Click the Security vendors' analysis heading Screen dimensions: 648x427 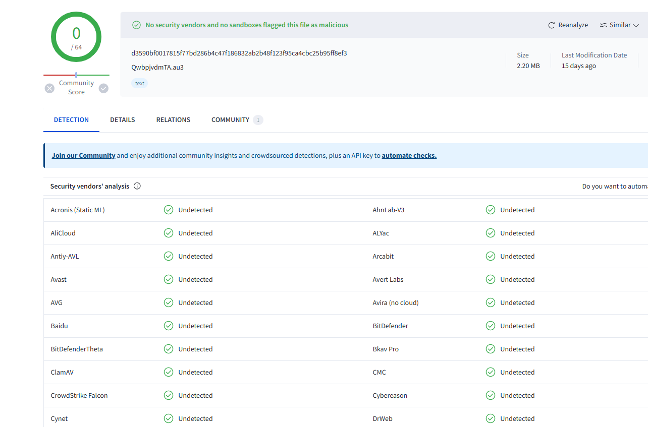coord(90,187)
